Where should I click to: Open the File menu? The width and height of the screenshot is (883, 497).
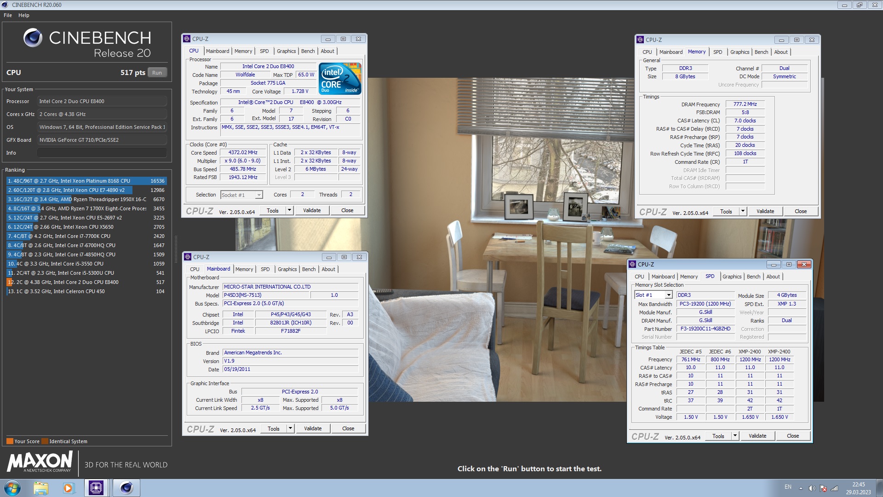8,15
